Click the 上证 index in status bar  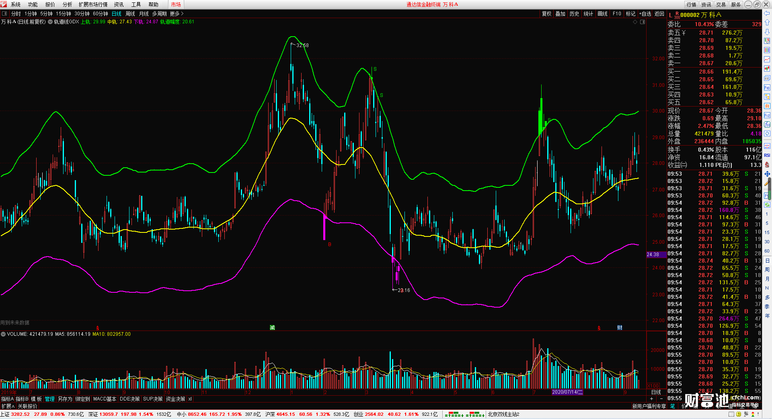point(5,414)
